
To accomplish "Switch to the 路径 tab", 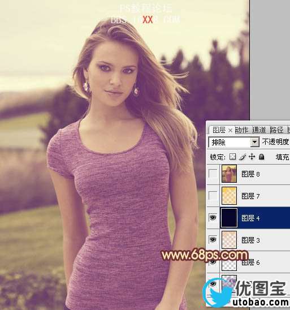I will click(276, 130).
